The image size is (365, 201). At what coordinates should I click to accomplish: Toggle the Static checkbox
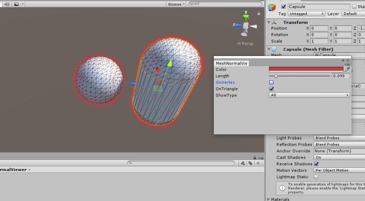pyautogui.click(x=354, y=7)
